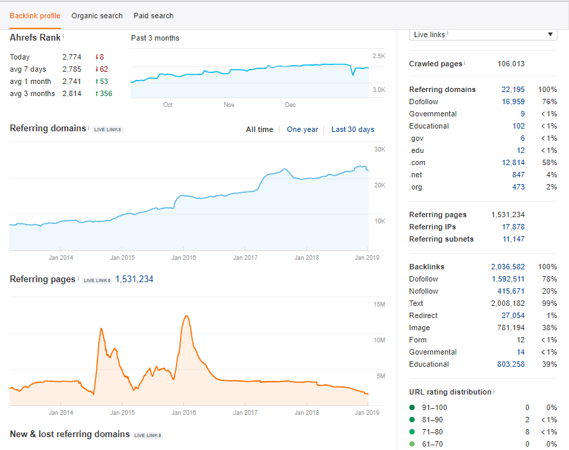Click info icon beside Referring pages heading
Image resolution: width=569 pixels, height=450 pixels.
[x=78, y=278]
